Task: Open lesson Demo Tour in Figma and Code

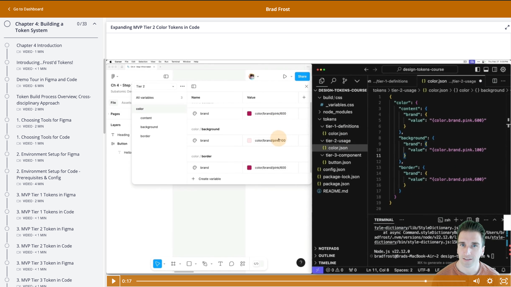Action: (47, 79)
